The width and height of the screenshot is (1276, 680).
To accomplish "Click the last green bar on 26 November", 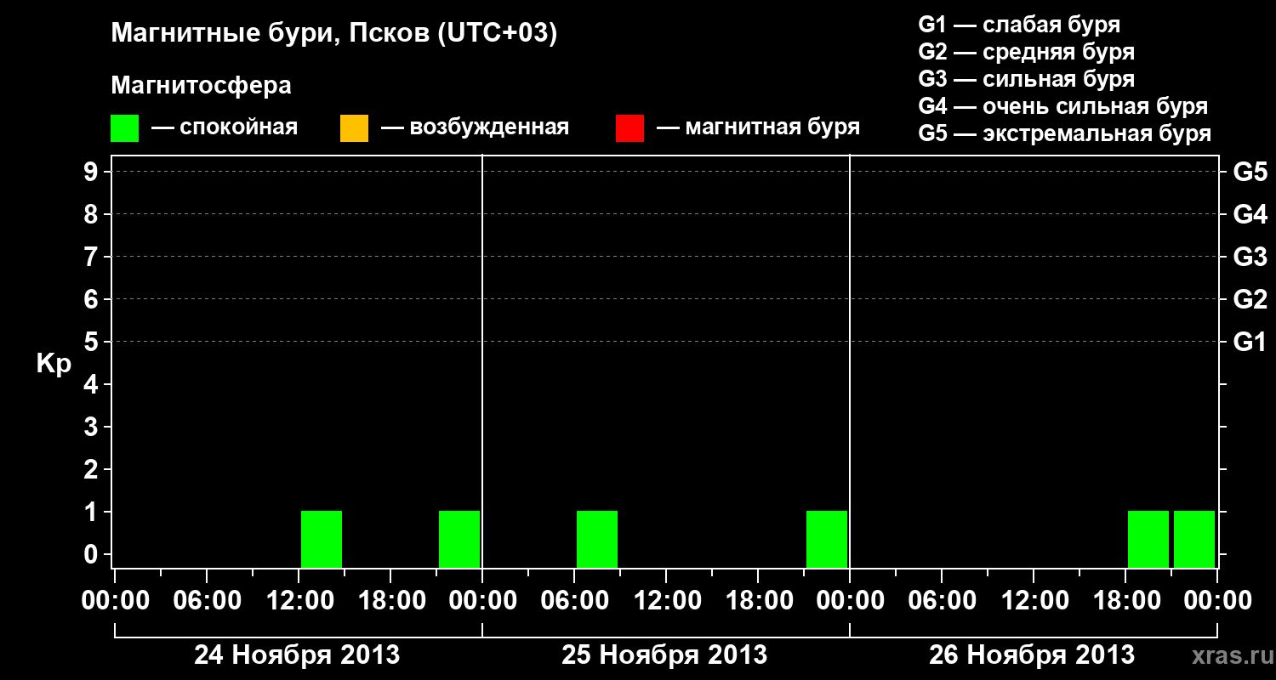I will pyautogui.click(x=1194, y=539).
